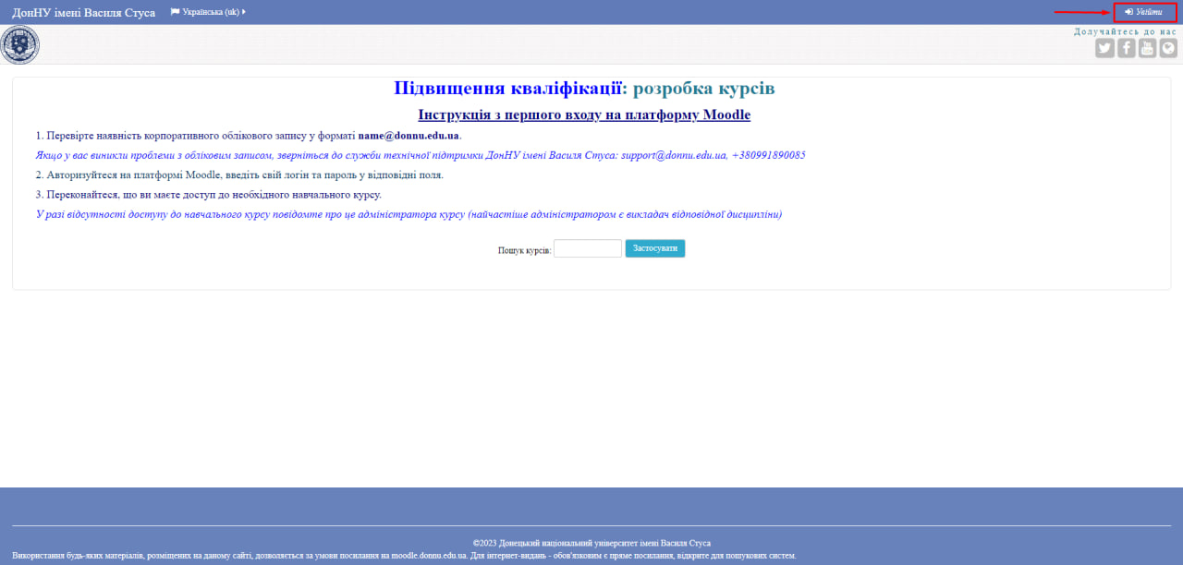Click the Пошук курсів label
The width and height of the screenshot is (1183, 565).
coord(524,251)
